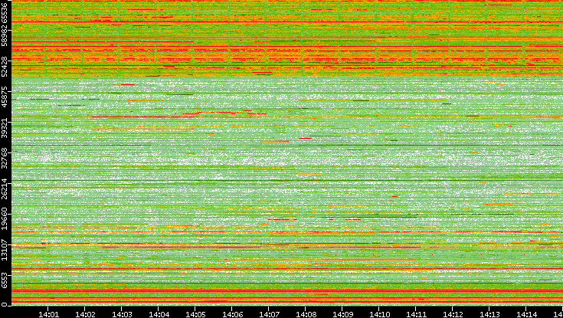Image resolution: width=563 pixels, height=318 pixels.
Task: Click the 52428 vertical axis label
Action: pyautogui.click(x=4, y=67)
